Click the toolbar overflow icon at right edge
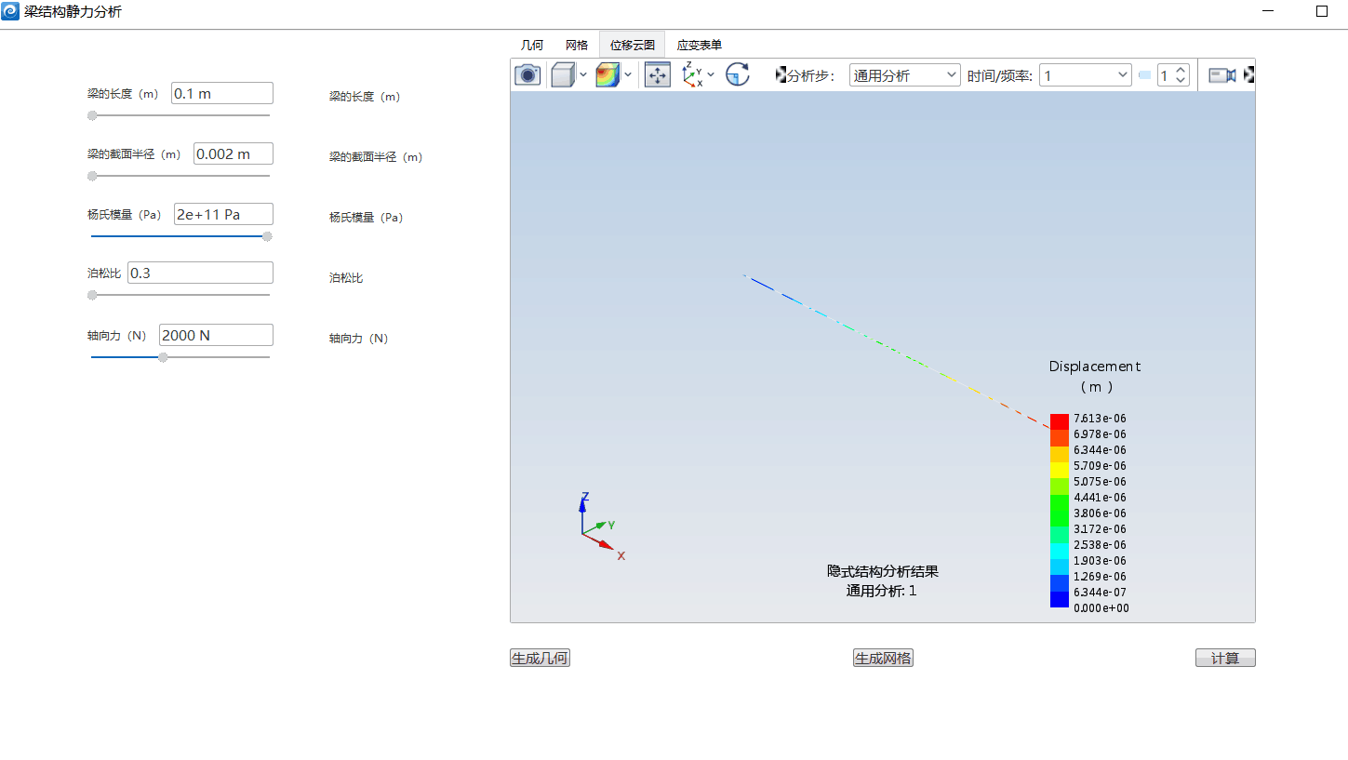The image size is (1348, 760). (x=1249, y=75)
